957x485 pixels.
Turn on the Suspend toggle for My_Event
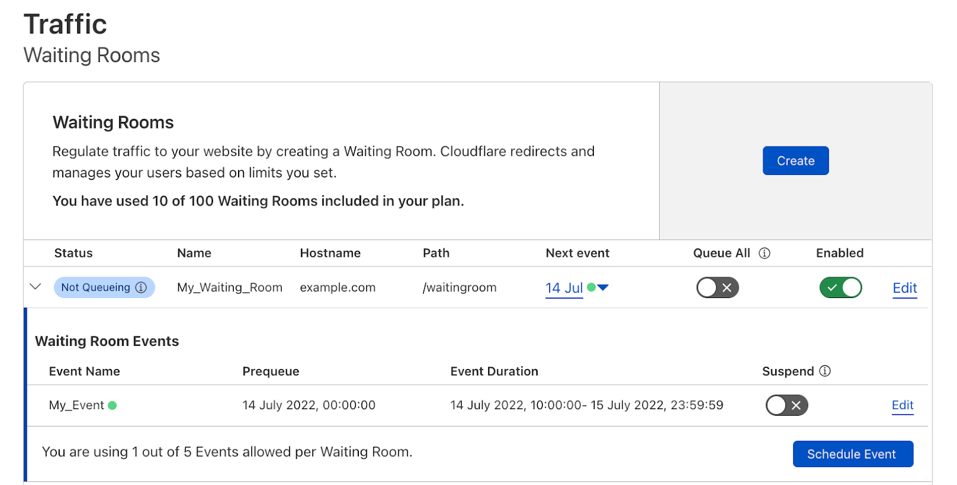coord(787,406)
